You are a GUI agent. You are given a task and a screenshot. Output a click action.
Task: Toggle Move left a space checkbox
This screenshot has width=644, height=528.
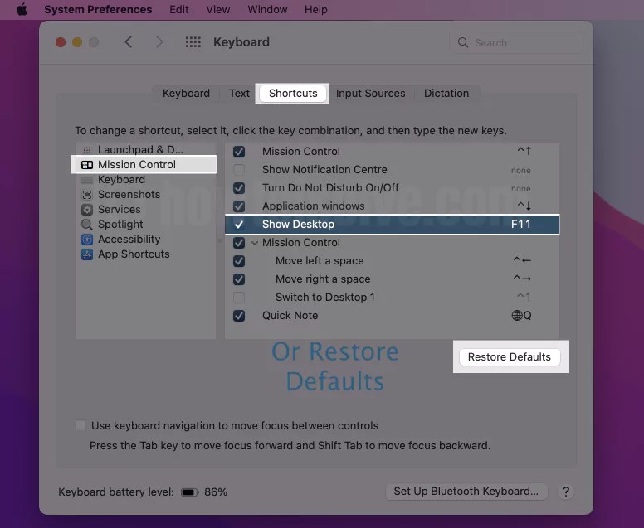239,261
